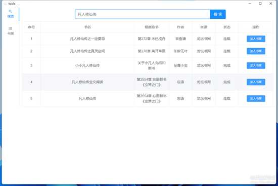Click the source 龙坛书网 in row 5
This screenshot has width=278, height=186.
[204, 98]
